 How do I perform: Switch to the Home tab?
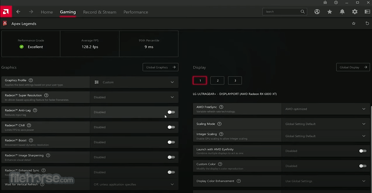coord(47,12)
